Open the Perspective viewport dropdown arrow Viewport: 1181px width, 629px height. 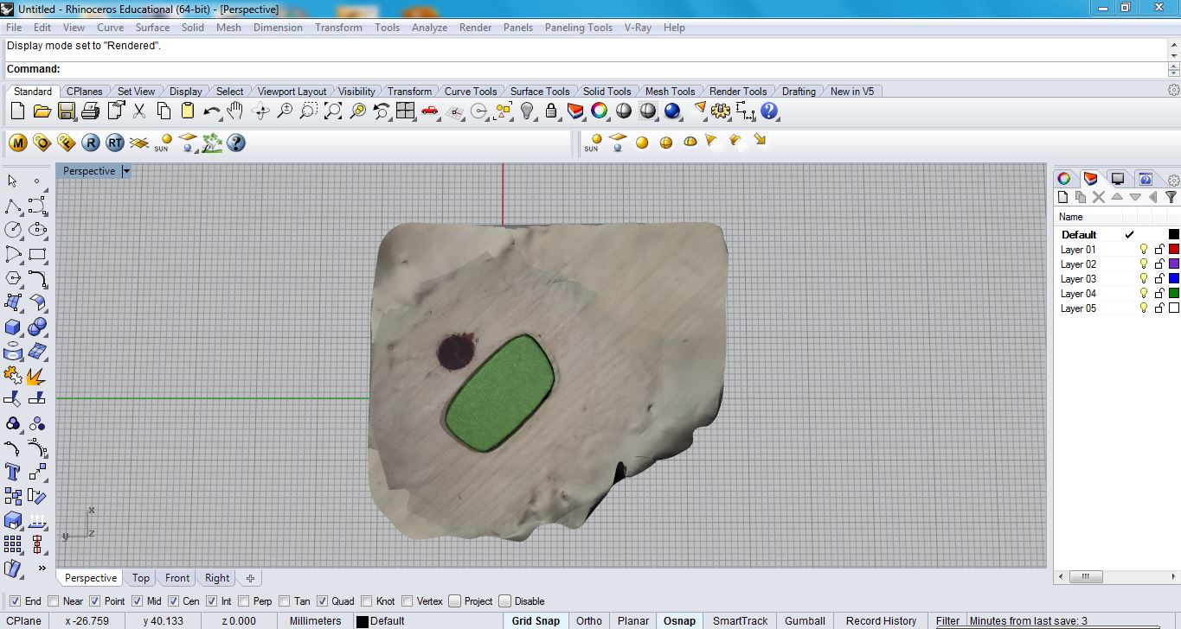coord(126,171)
